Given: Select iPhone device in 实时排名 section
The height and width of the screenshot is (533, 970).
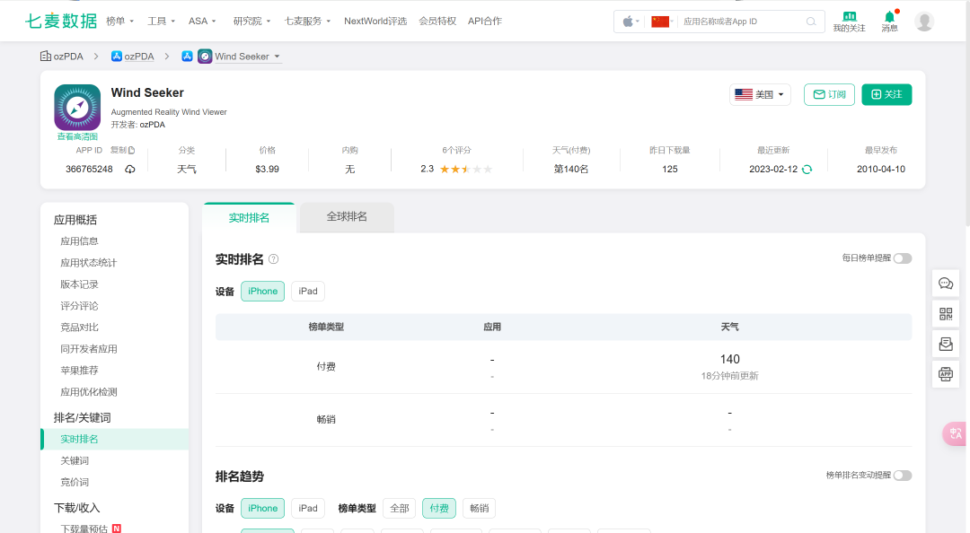Looking at the screenshot, I should coord(263,292).
